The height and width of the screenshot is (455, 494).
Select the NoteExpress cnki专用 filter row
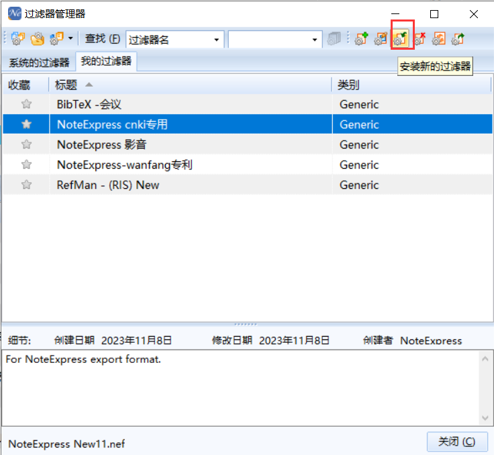pos(248,124)
